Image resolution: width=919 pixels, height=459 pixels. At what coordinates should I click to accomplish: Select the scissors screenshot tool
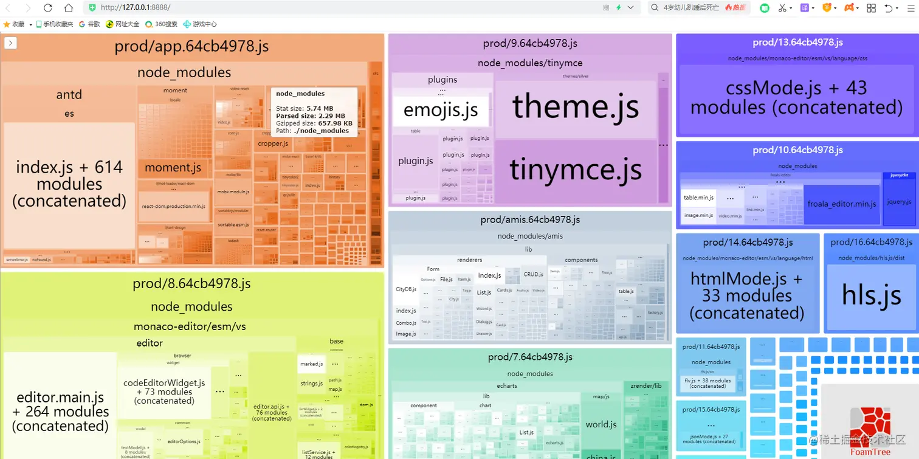pos(782,8)
